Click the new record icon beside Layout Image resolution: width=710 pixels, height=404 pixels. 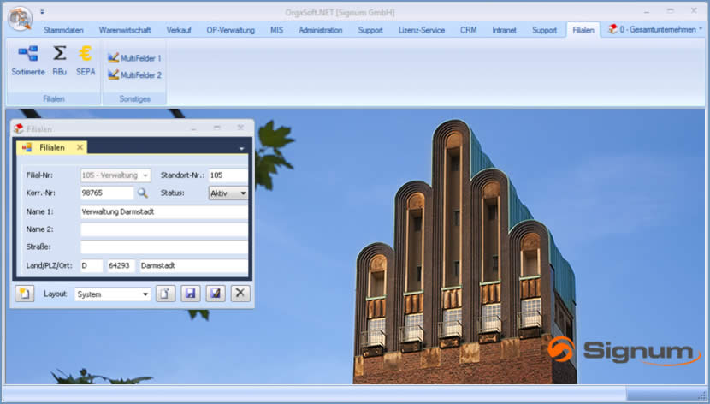(x=25, y=294)
